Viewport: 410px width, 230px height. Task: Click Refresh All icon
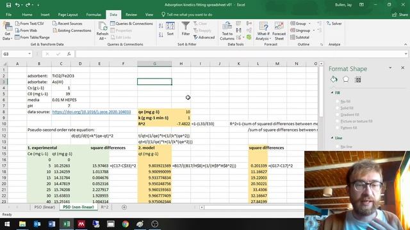(x=102, y=31)
